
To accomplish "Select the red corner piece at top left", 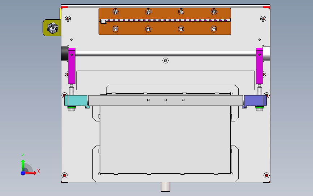I will point(65,7).
